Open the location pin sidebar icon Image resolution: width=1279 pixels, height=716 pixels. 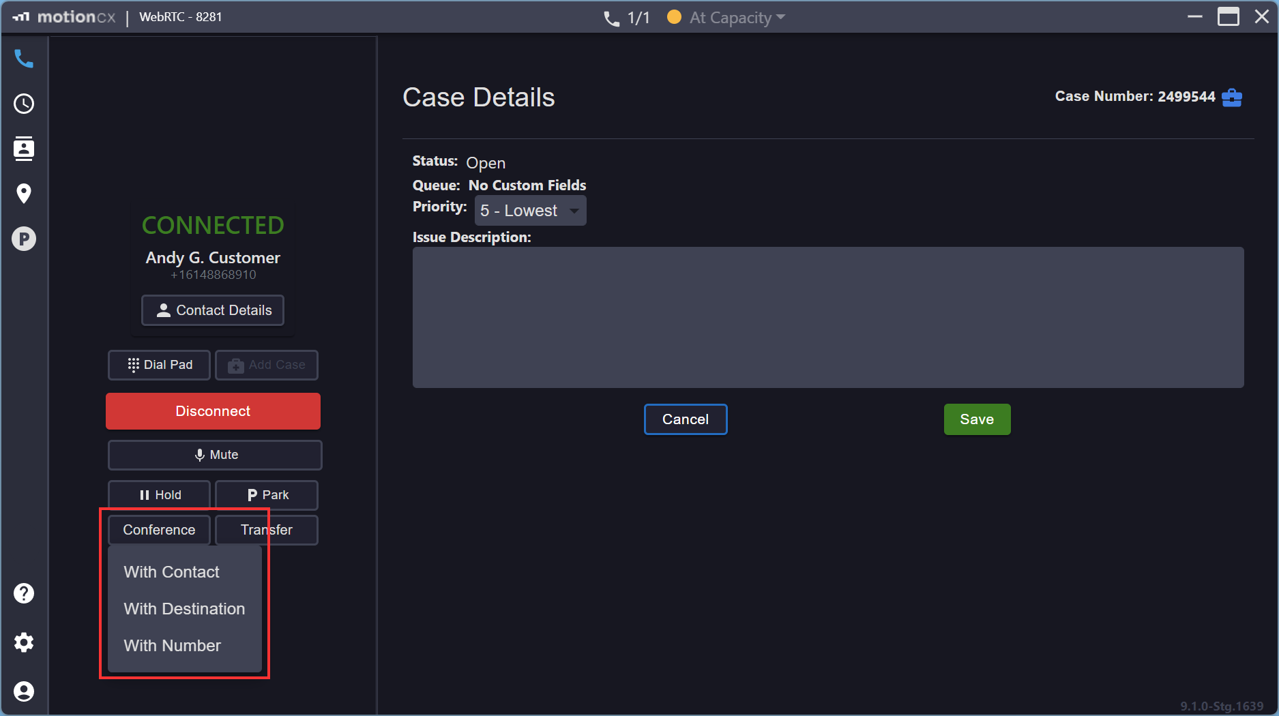[24, 194]
